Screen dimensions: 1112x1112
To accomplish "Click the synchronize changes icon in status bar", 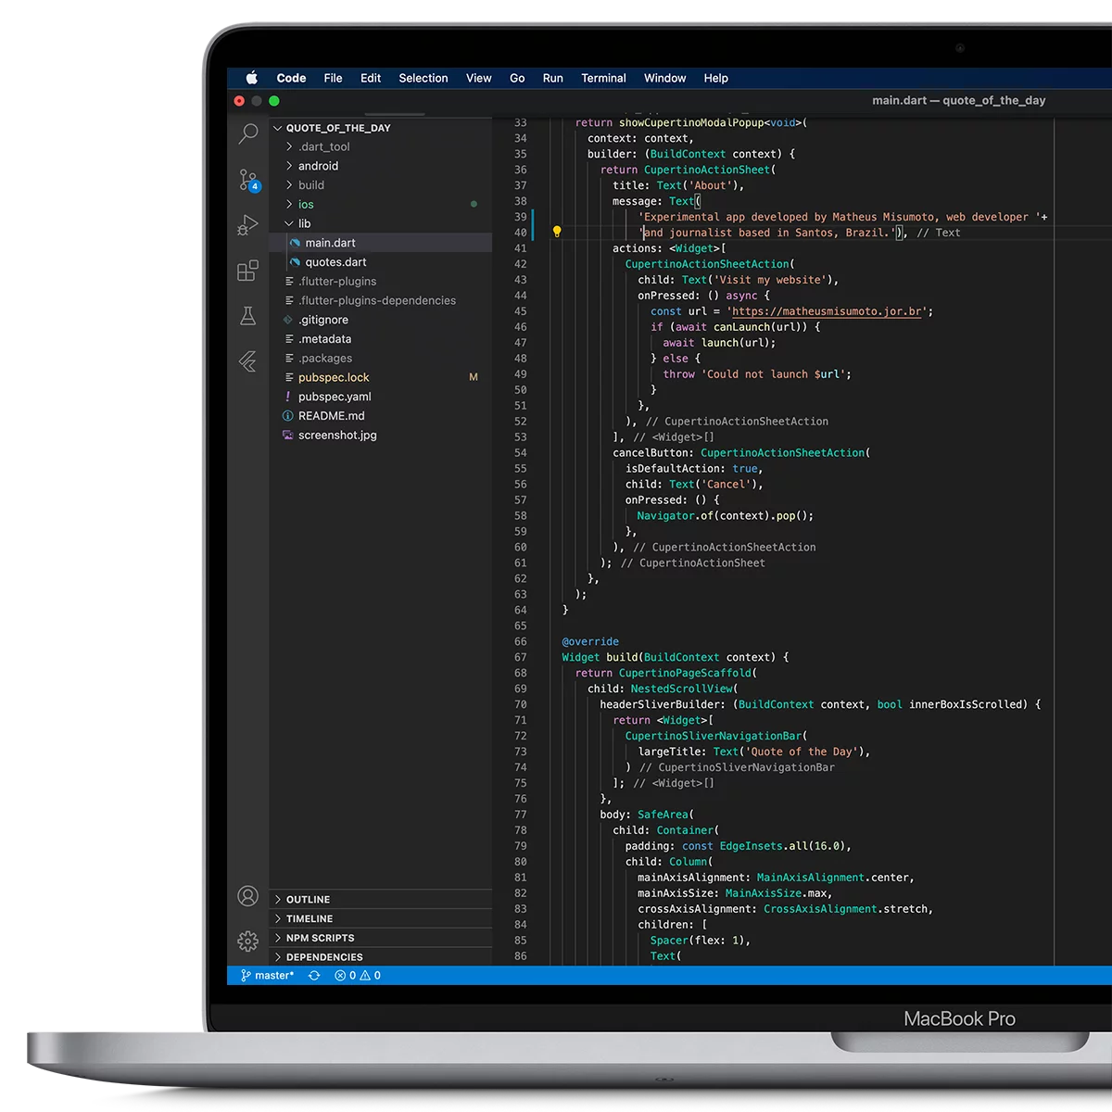I will (x=314, y=976).
